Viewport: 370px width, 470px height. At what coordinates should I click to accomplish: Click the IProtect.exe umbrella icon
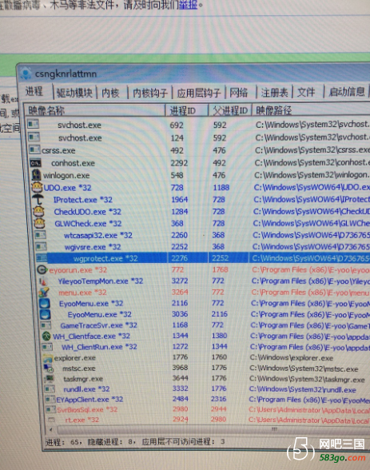[x=38, y=199]
